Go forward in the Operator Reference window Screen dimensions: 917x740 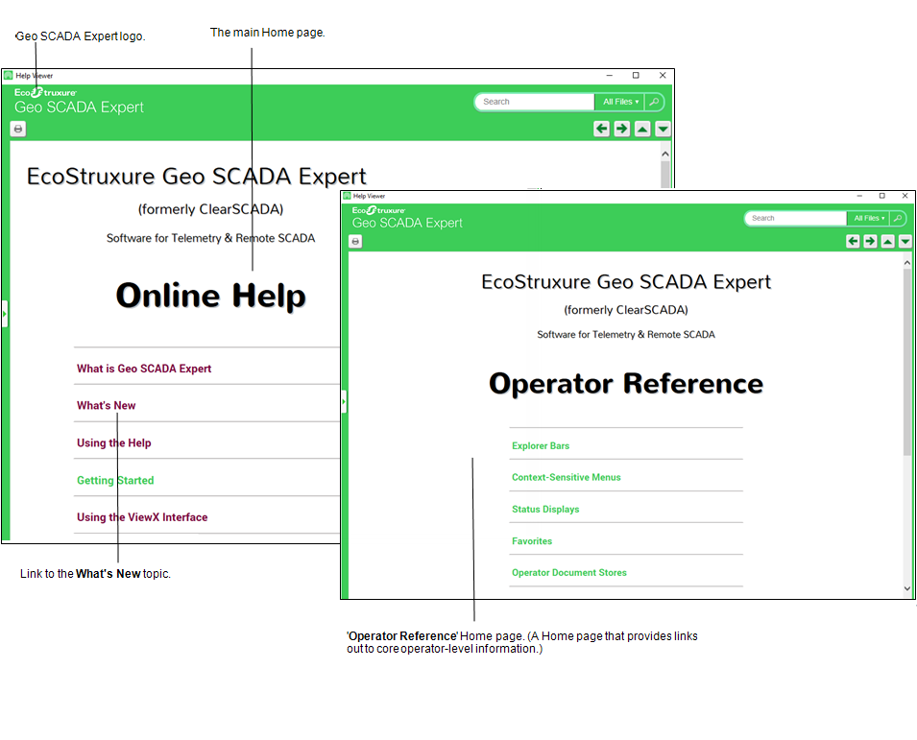[x=870, y=241]
